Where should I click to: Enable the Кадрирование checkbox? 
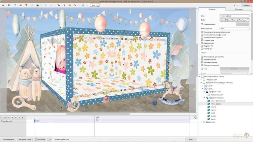(202, 43)
